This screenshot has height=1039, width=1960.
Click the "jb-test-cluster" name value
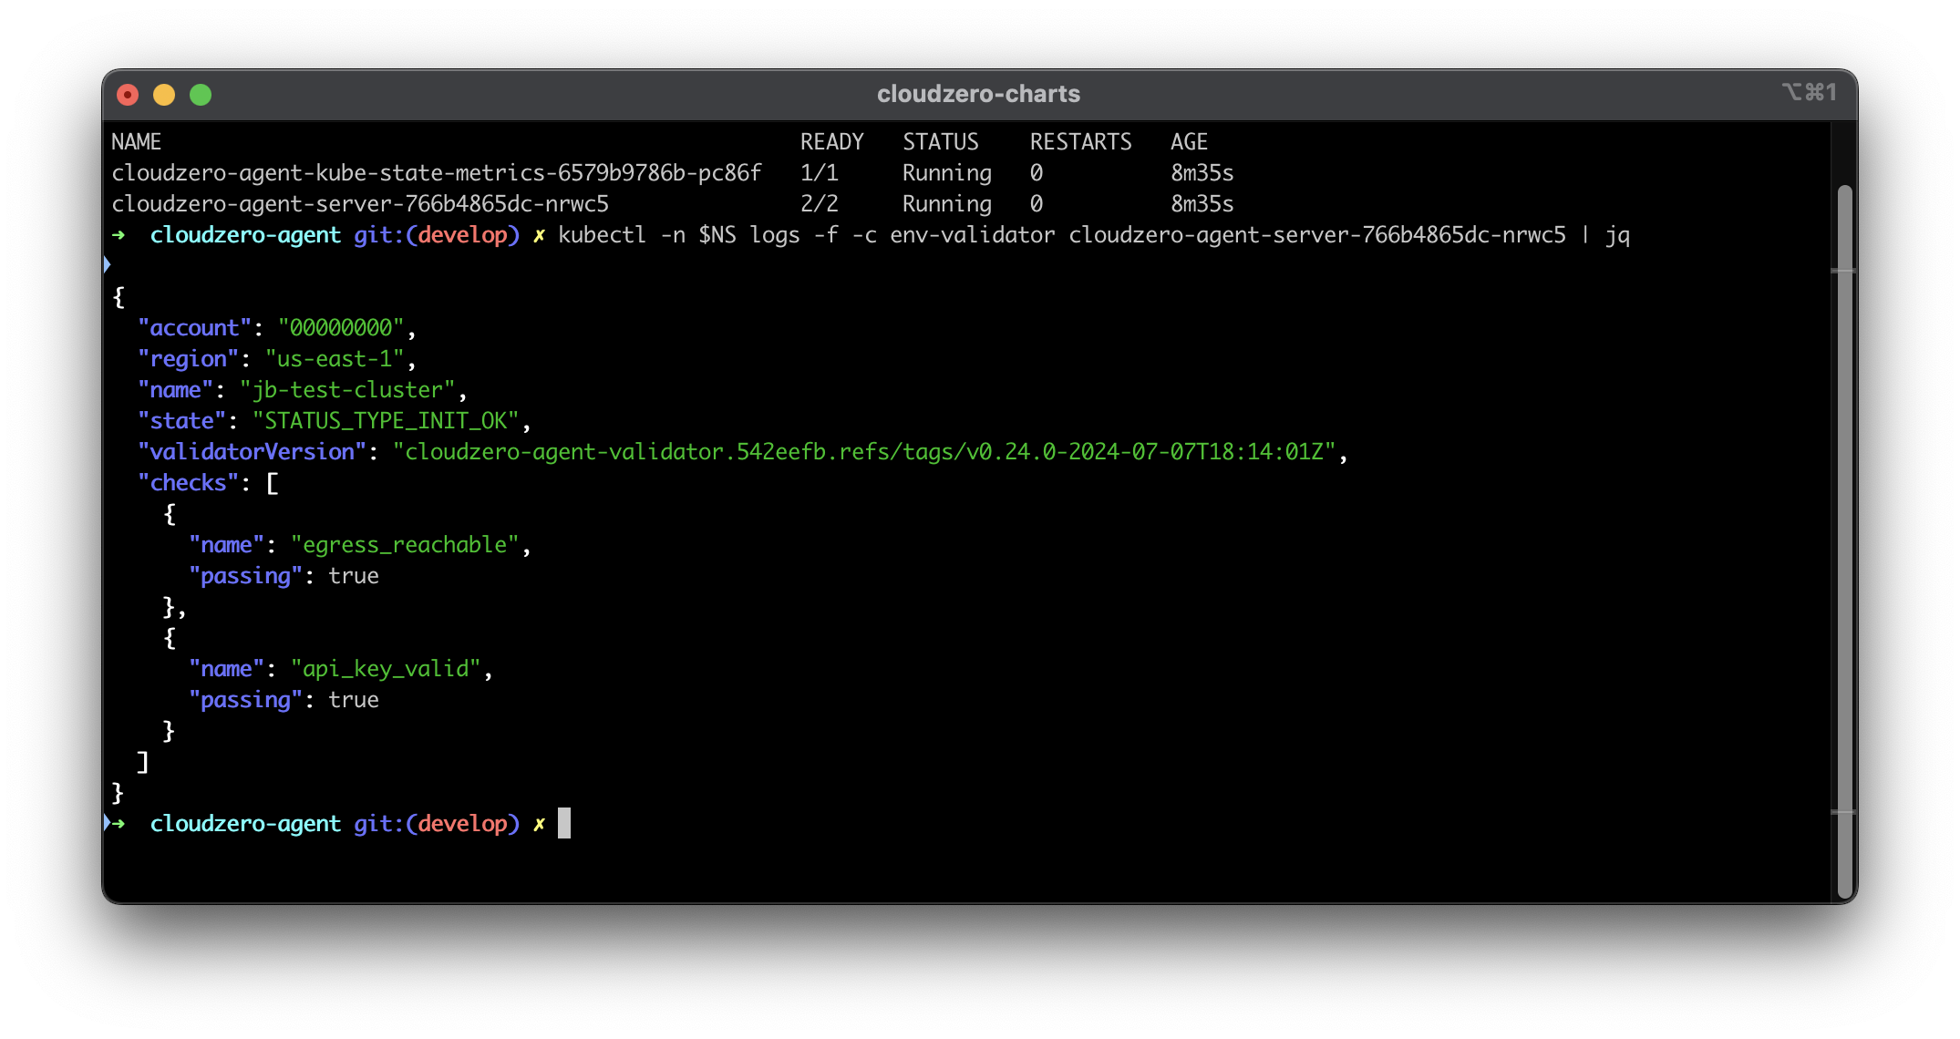[x=347, y=390]
